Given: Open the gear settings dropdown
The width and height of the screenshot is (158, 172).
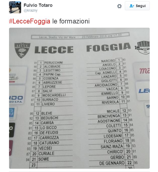Looking at the screenshot, I should pos(119,6).
